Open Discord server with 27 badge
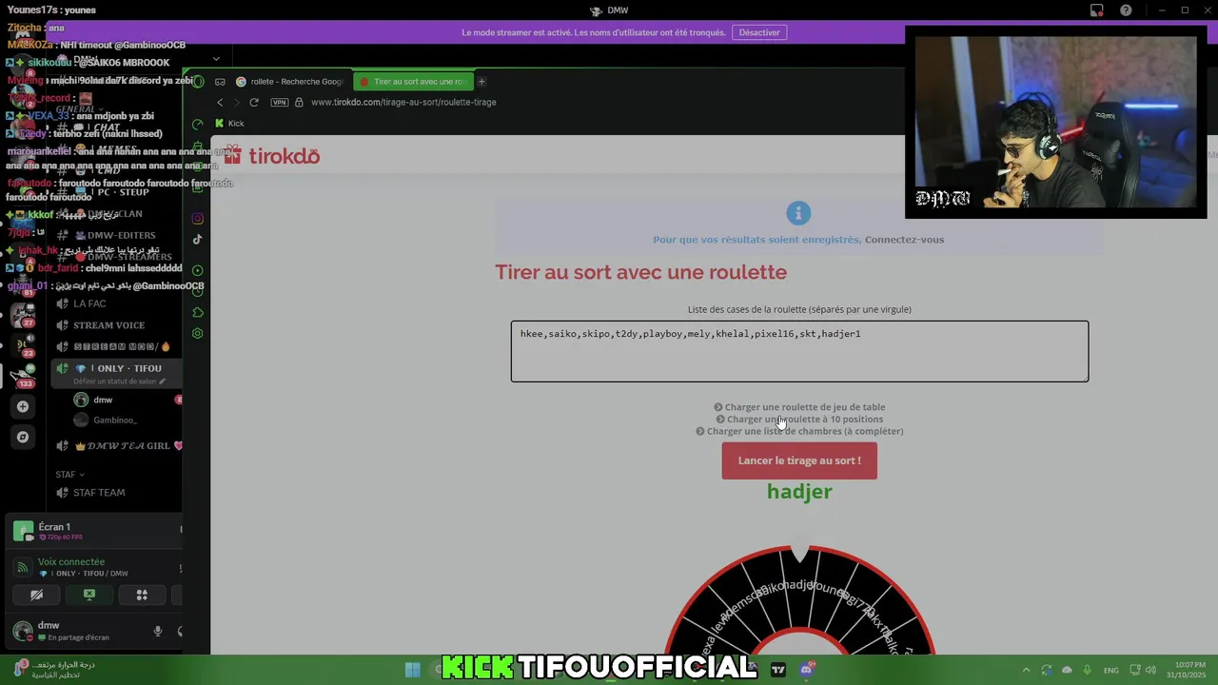Image resolution: width=1218 pixels, height=685 pixels. coord(23,315)
